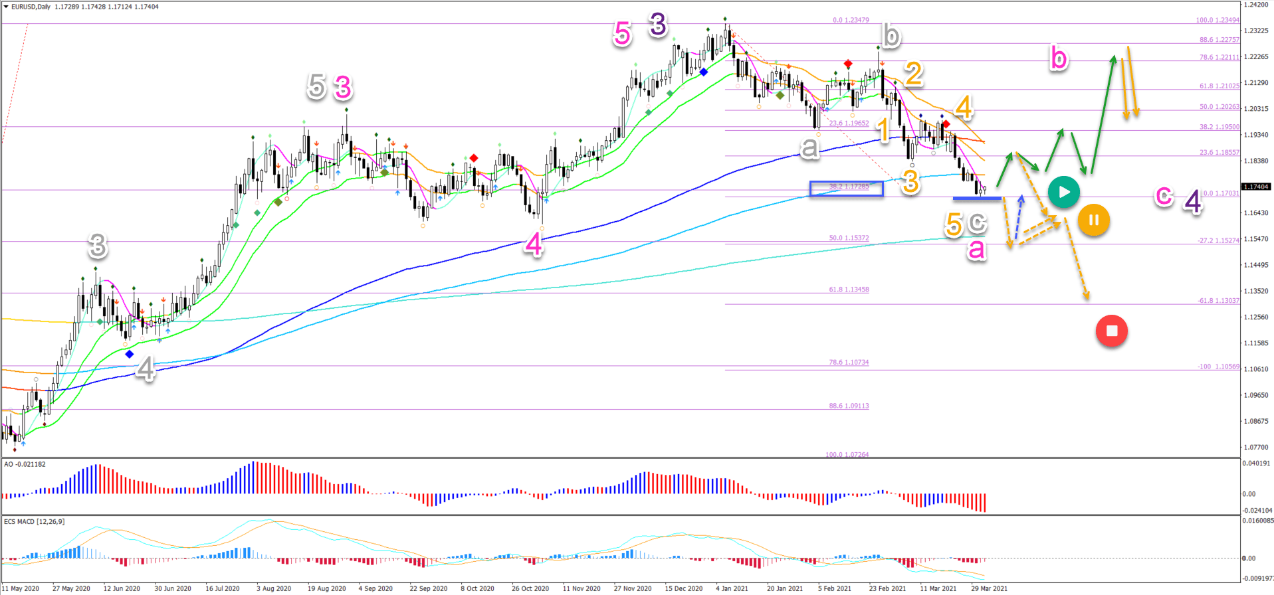Click the orange wave 2 label
1274x595 pixels.
913,74
